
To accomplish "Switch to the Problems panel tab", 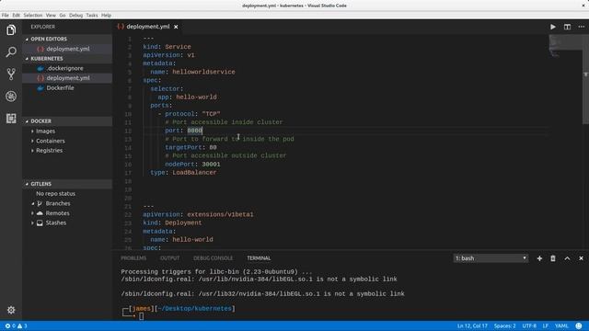I will (x=133, y=258).
